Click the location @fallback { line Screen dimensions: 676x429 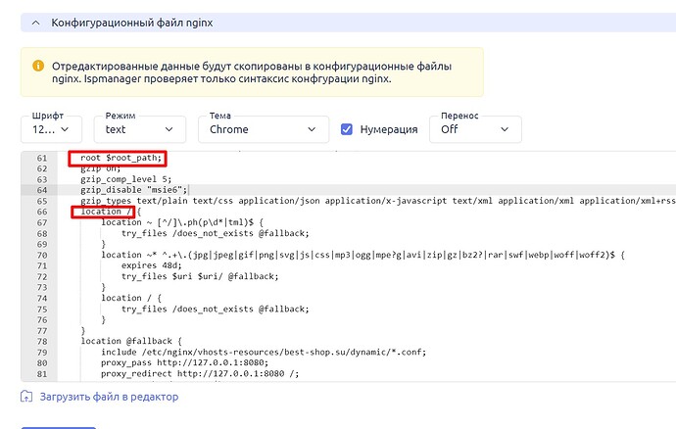click(131, 341)
